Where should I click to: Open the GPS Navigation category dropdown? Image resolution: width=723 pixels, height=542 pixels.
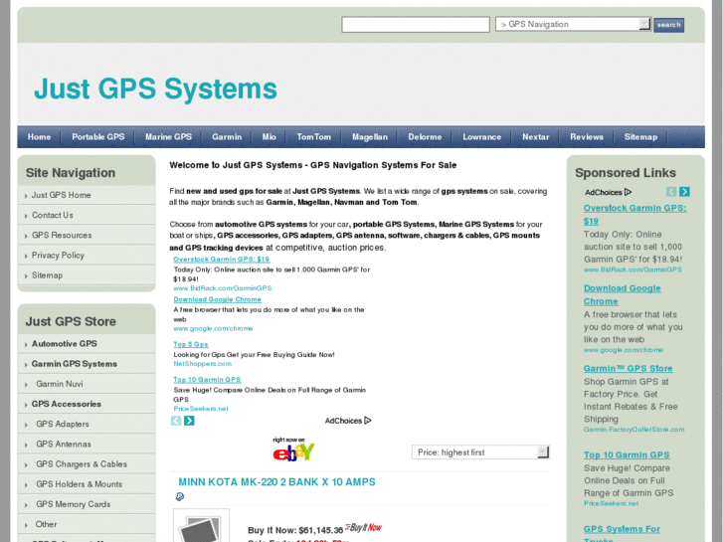[573, 24]
